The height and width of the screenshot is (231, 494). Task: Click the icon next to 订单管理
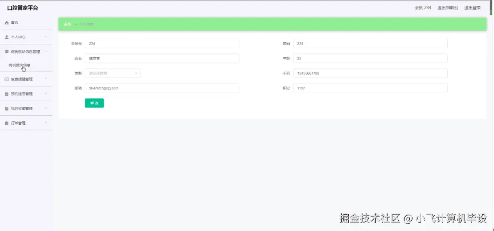7,123
